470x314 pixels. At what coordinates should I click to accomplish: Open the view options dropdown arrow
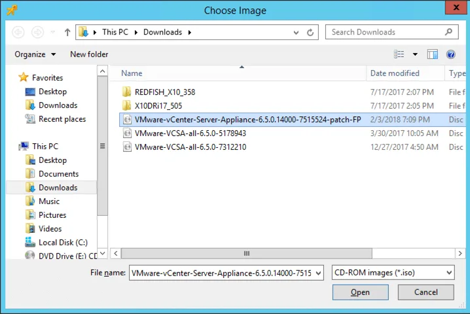click(x=415, y=54)
